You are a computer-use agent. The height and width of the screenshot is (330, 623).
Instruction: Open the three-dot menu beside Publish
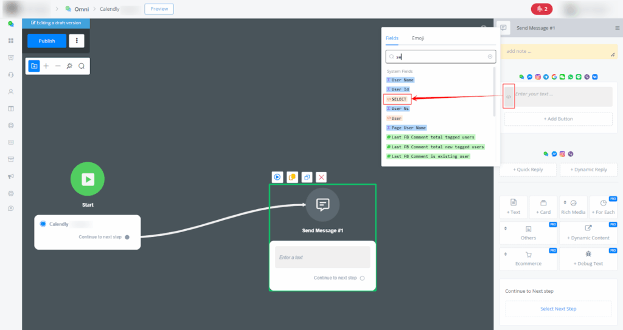pos(76,41)
